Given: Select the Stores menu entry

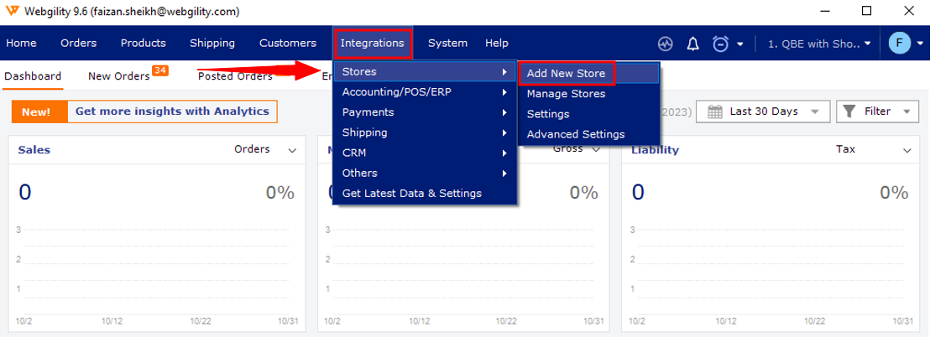Looking at the screenshot, I should 425,72.
